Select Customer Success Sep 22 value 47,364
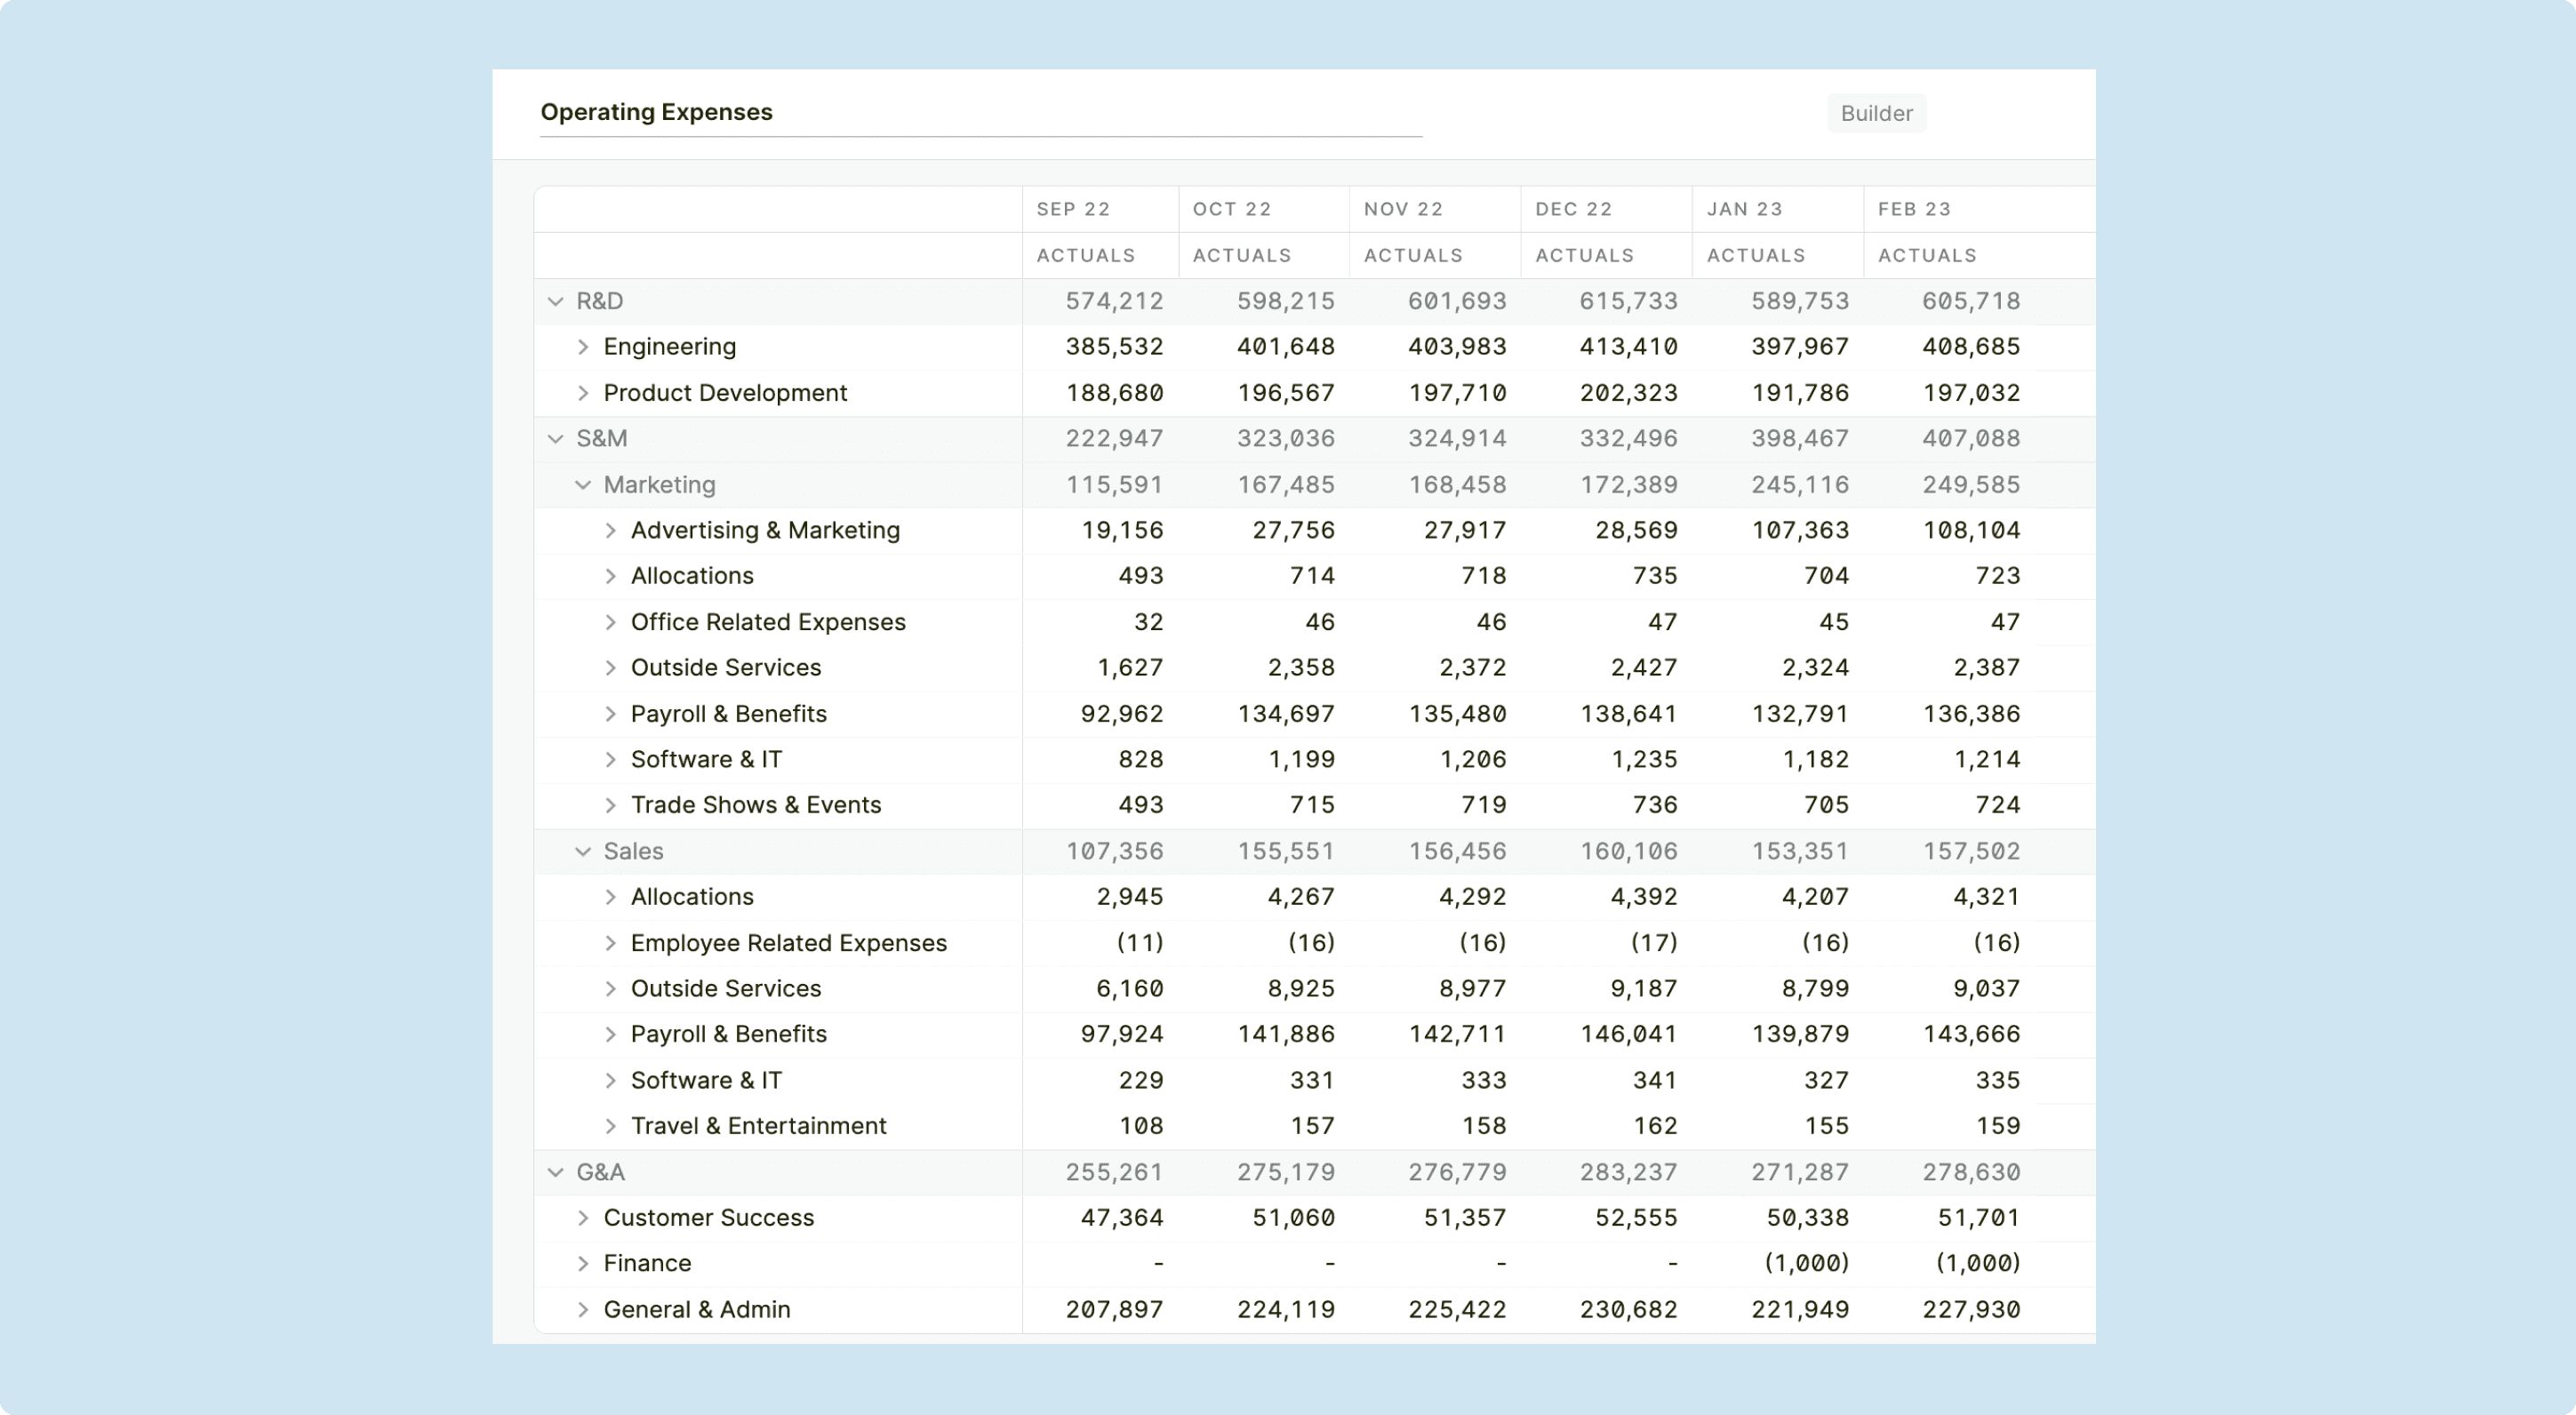 coord(1122,1218)
